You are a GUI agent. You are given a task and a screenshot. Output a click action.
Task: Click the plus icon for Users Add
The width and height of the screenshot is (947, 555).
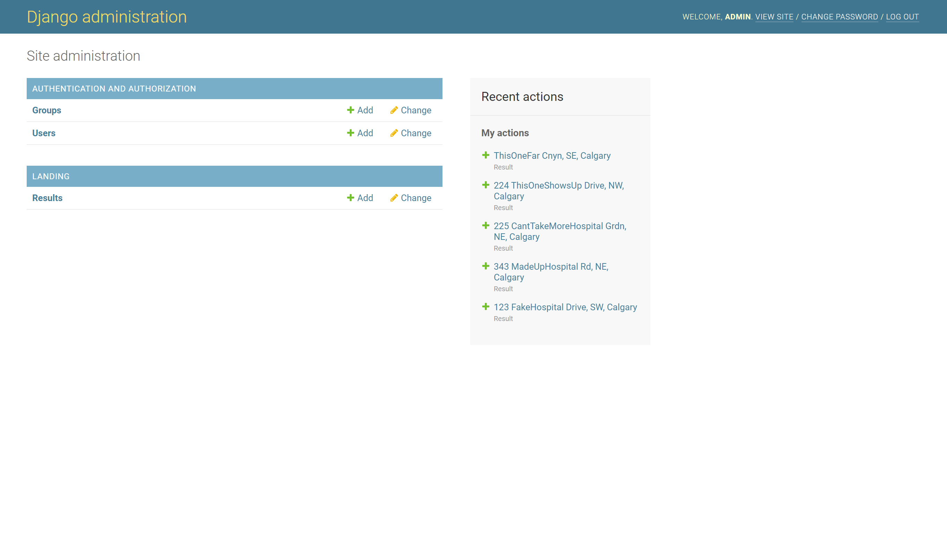[x=350, y=133]
